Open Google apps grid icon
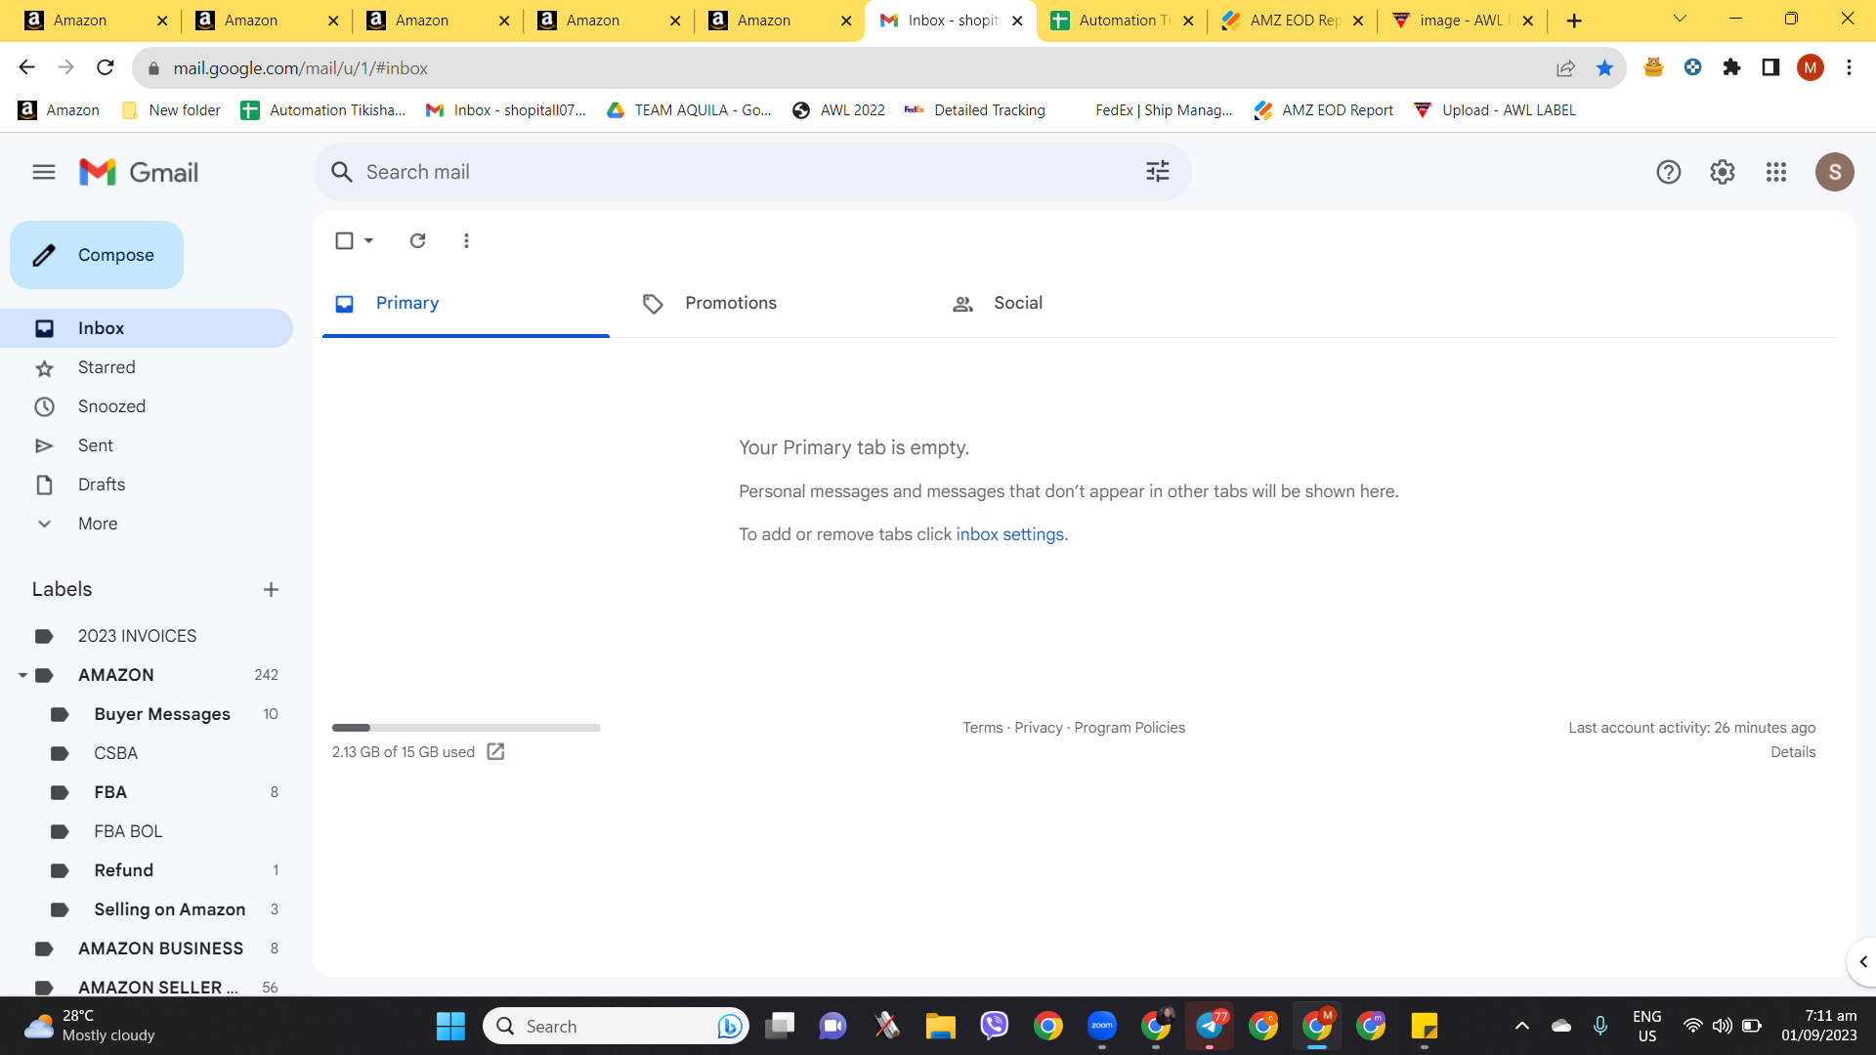 (x=1776, y=172)
